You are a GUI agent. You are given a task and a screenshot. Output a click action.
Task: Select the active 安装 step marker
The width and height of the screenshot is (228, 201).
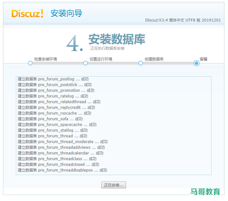[196, 63]
